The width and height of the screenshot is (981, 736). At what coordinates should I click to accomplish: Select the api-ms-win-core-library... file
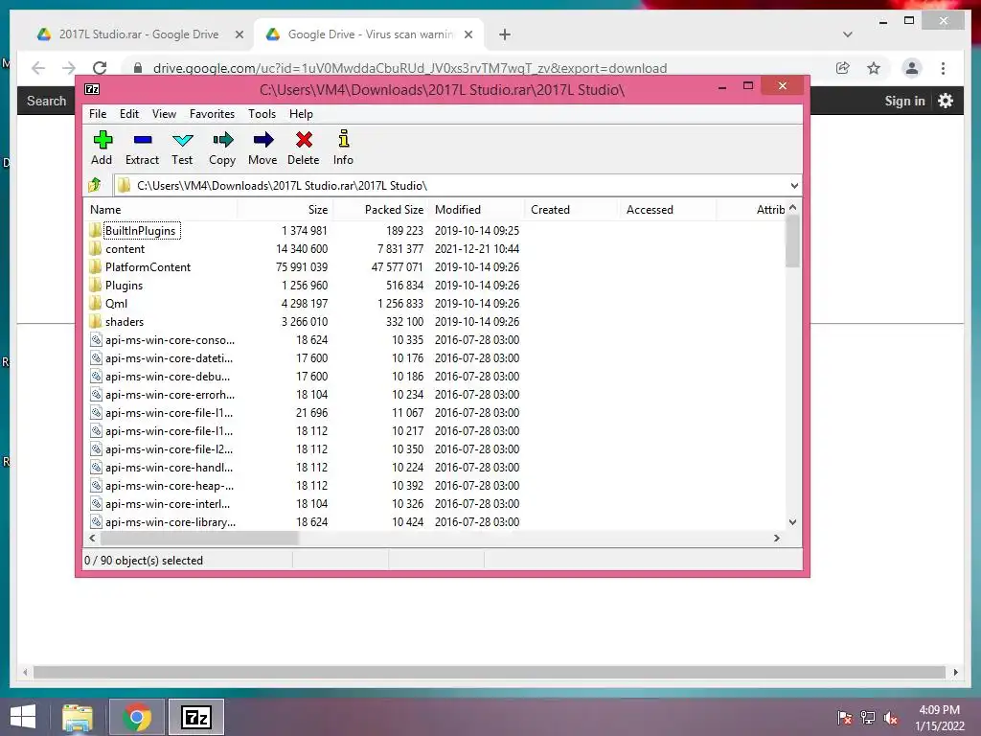point(171,521)
